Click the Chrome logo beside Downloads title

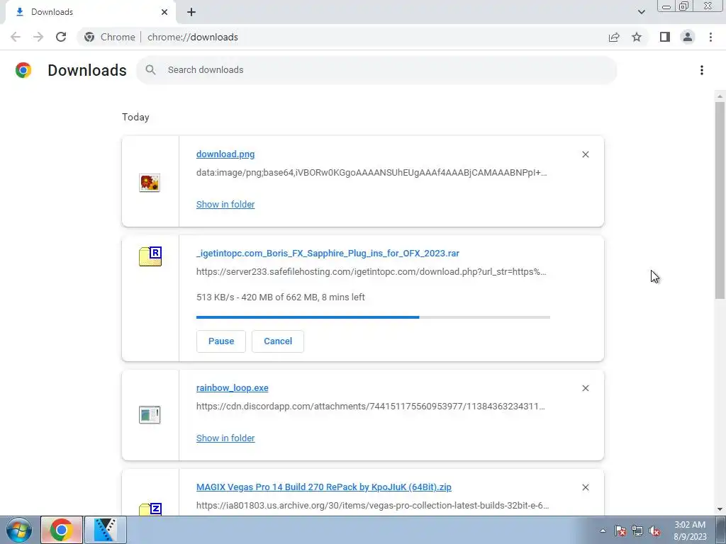(23, 70)
